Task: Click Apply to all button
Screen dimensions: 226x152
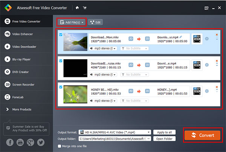Action: click(164, 132)
